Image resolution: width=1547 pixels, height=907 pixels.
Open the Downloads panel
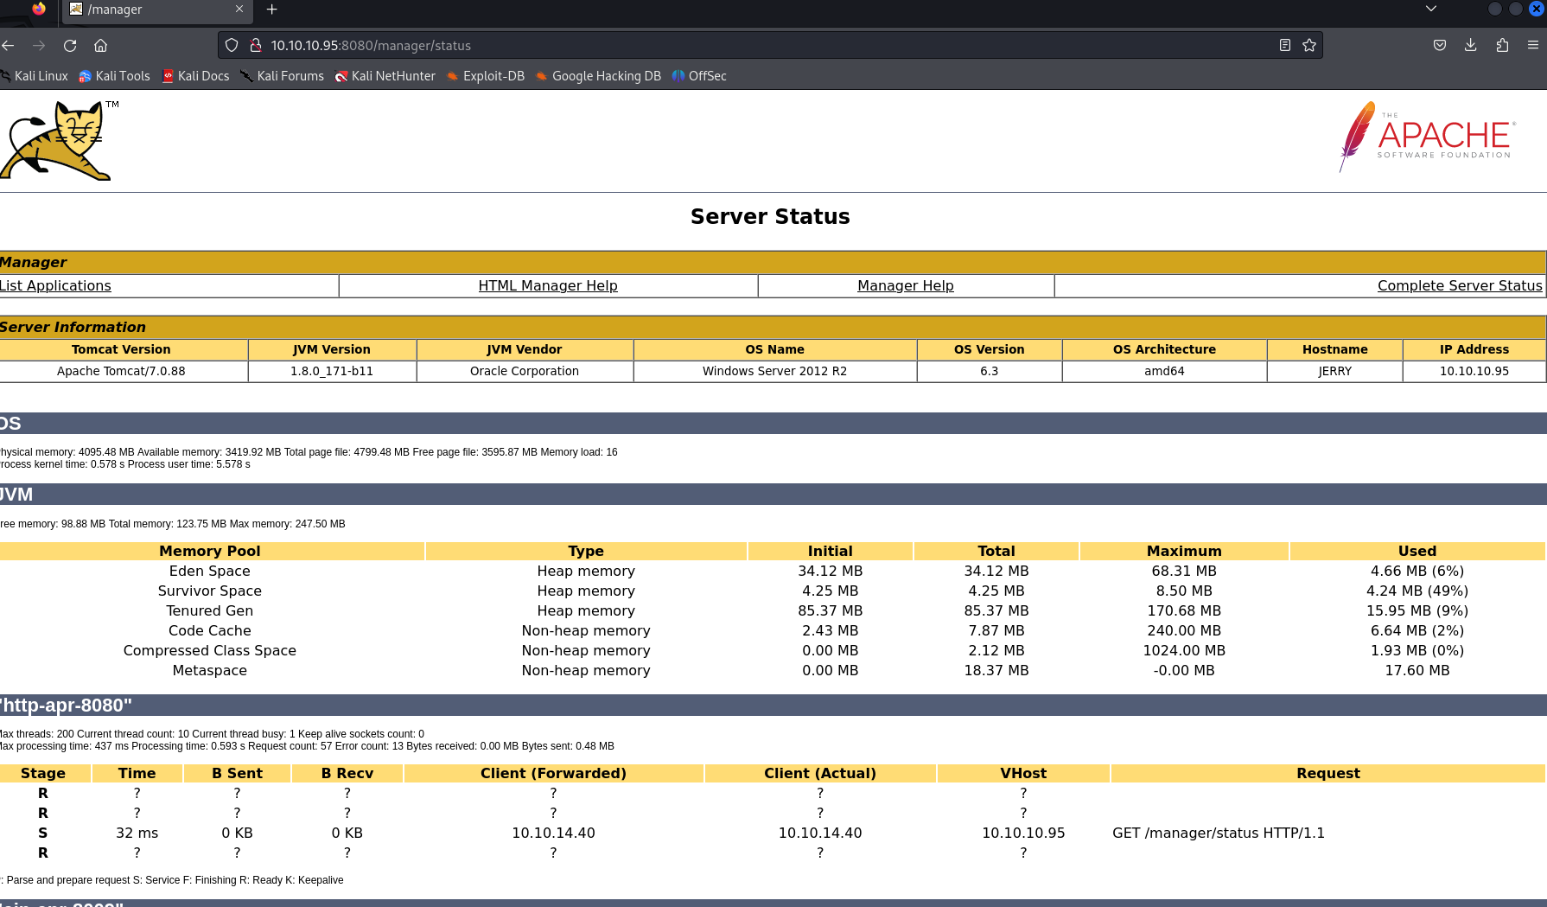coord(1470,46)
